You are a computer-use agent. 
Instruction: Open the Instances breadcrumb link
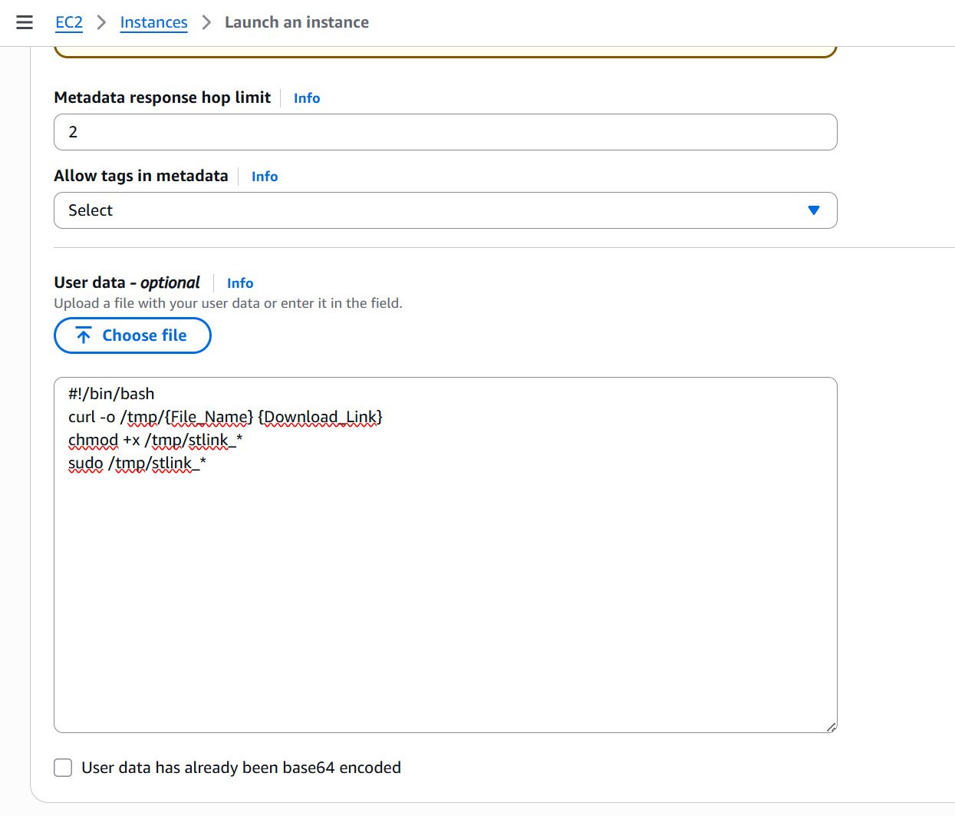tap(153, 22)
